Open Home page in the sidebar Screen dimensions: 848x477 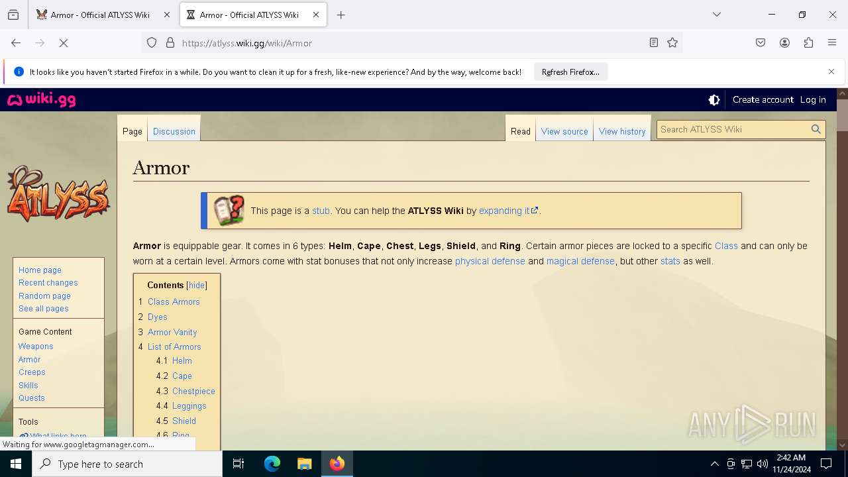(x=40, y=270)
